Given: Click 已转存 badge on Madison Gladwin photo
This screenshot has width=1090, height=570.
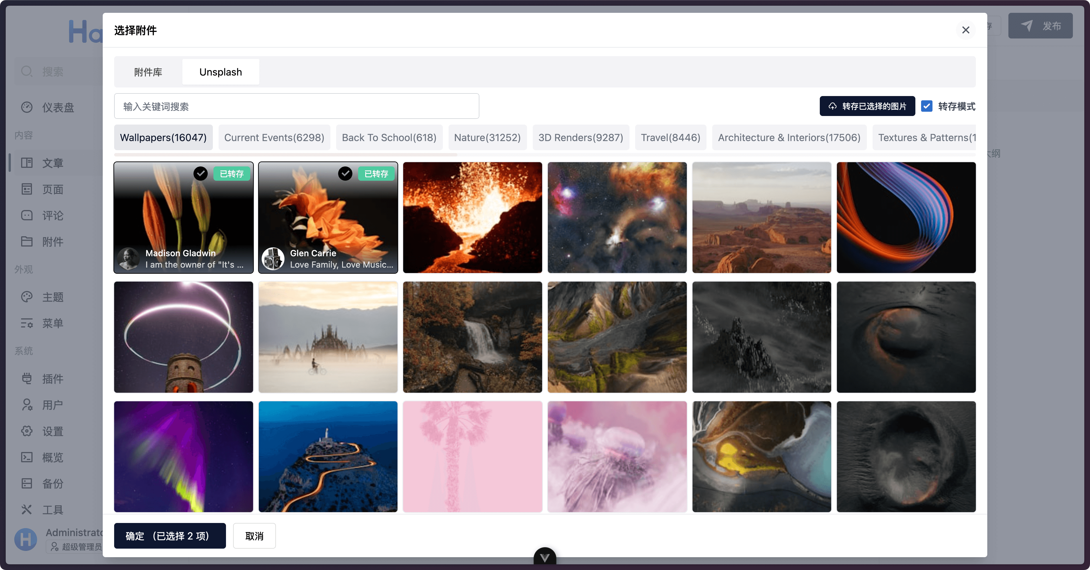Looking at the screenshot, I should click(231, 174).
